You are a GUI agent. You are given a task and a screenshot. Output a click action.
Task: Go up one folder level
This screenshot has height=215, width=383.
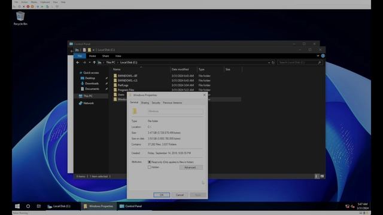point(95,63)
